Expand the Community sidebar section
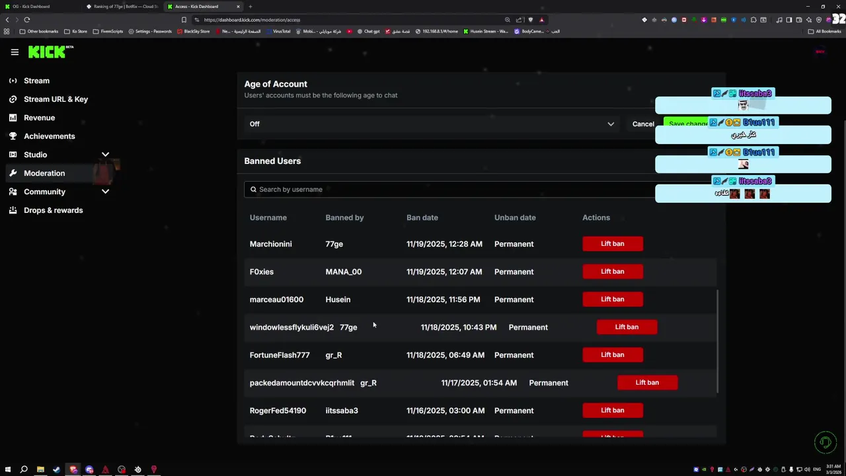The width and height of the screenshot is (846, 476). [105, 192]
